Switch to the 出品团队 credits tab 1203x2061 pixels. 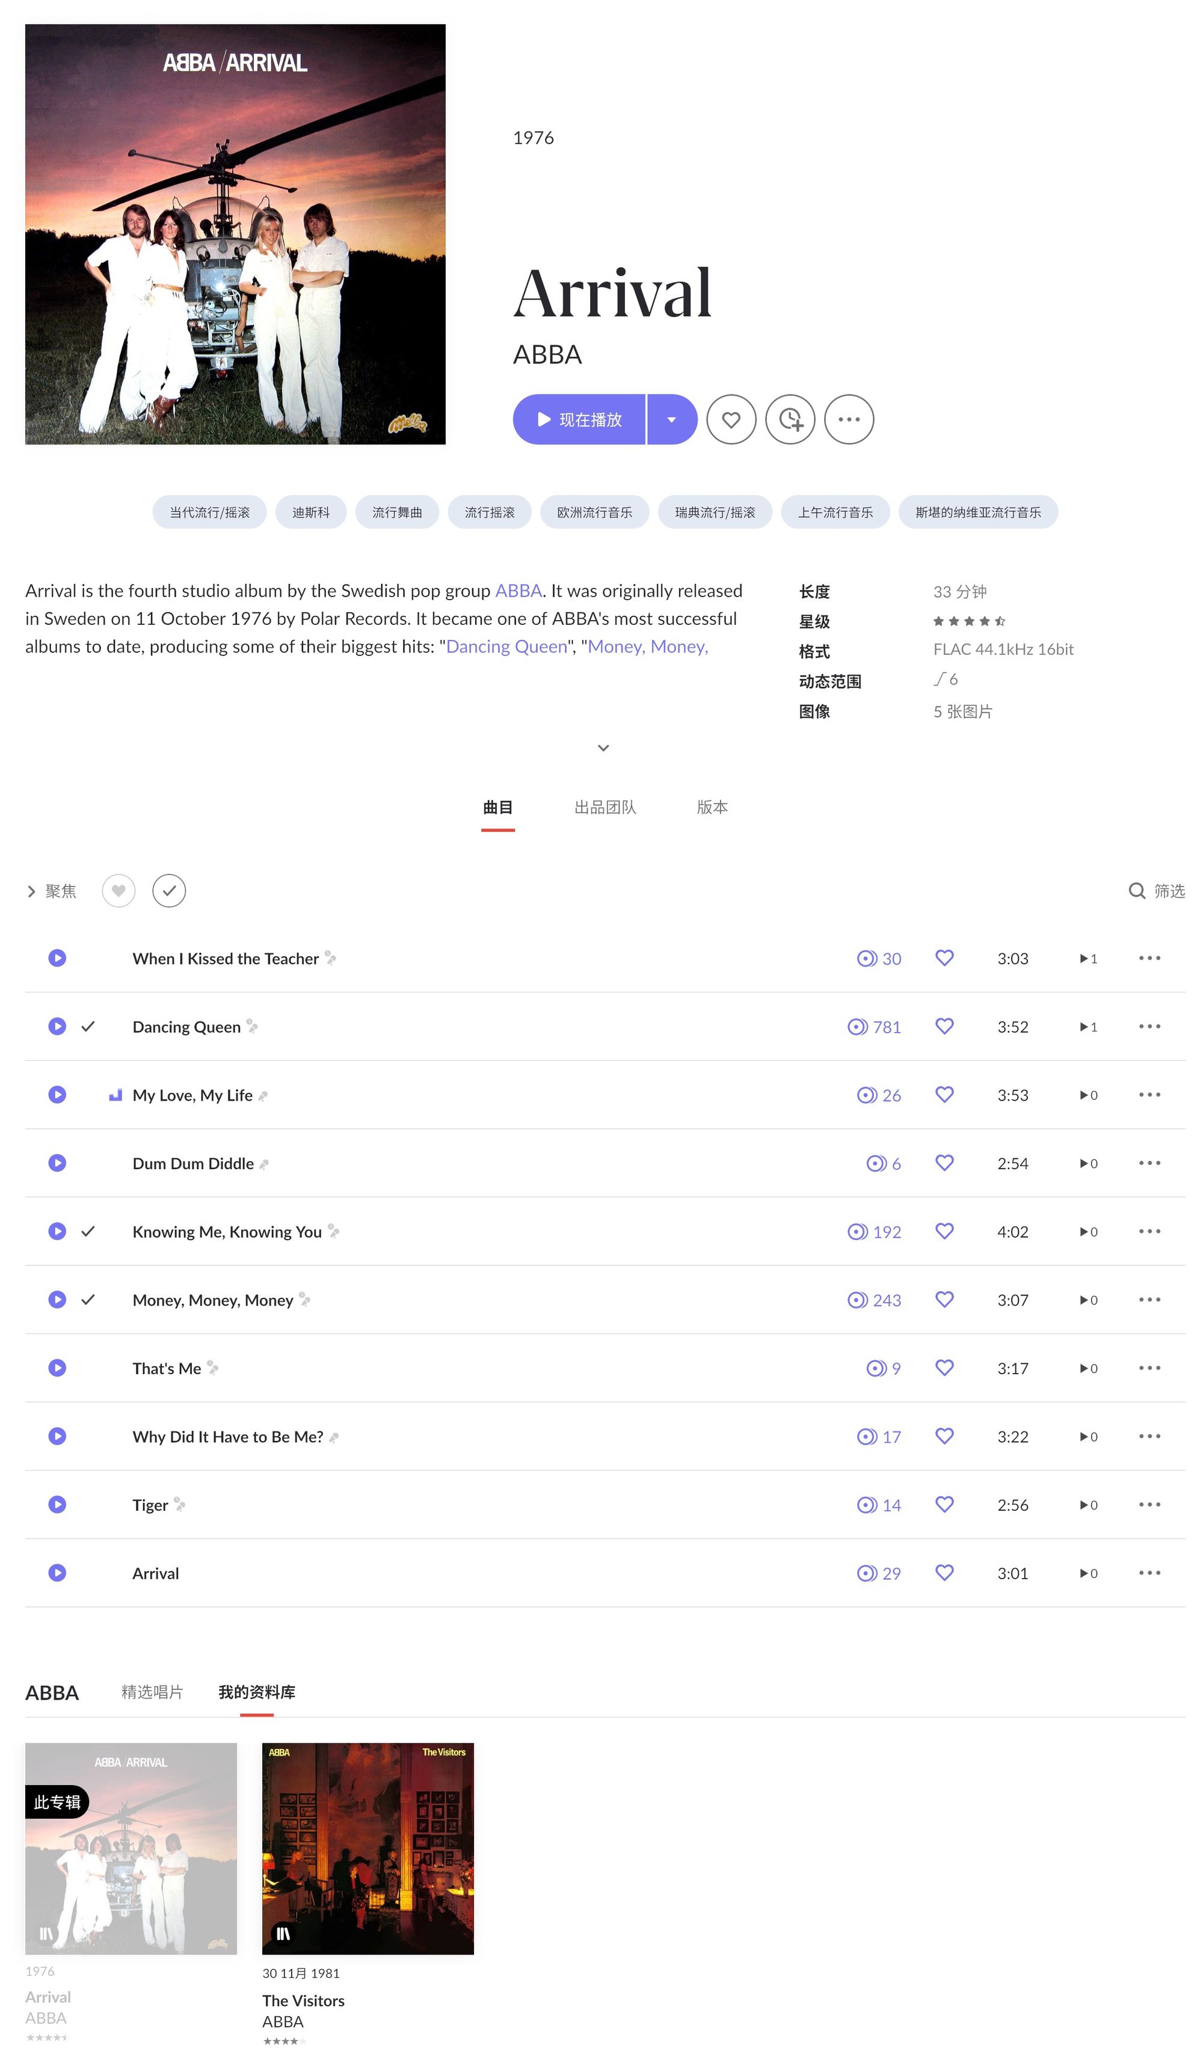(605, 807)
